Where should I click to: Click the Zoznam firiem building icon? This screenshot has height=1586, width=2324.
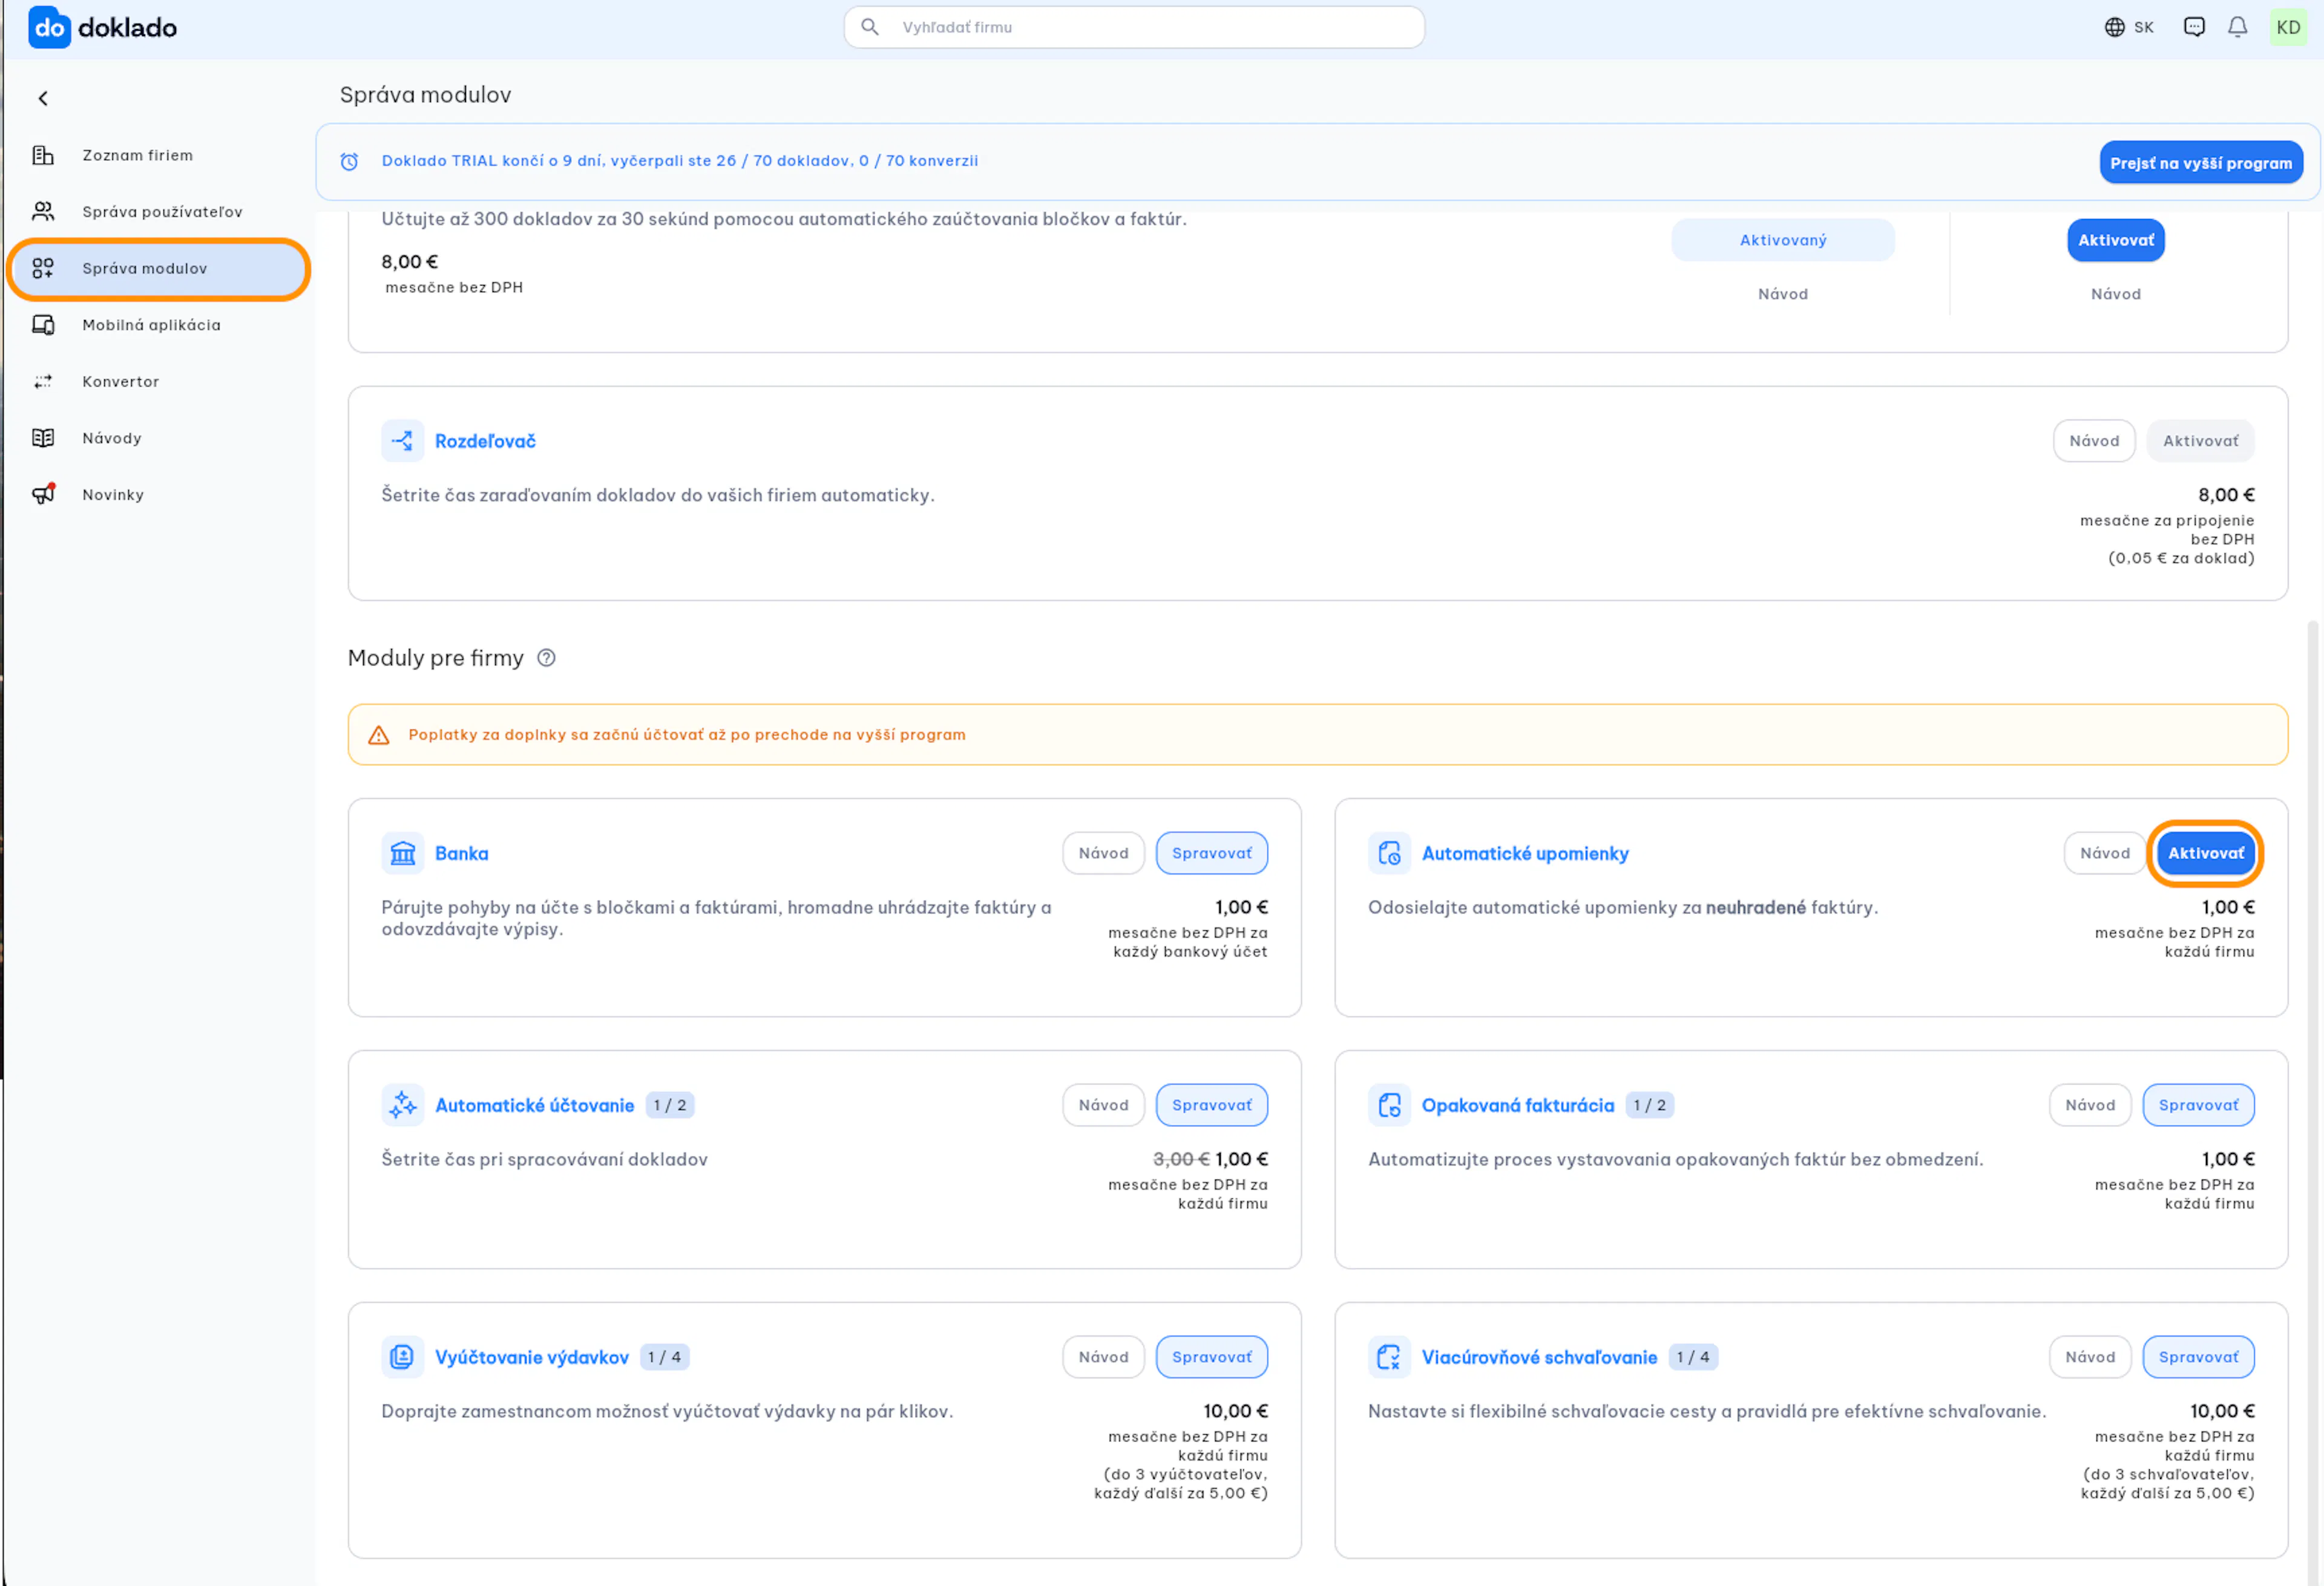(x=43, y=155)
